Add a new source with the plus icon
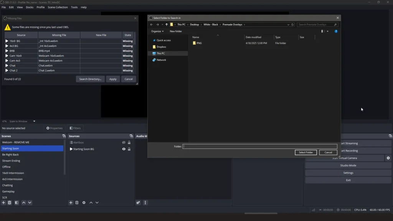 (71, 203)
